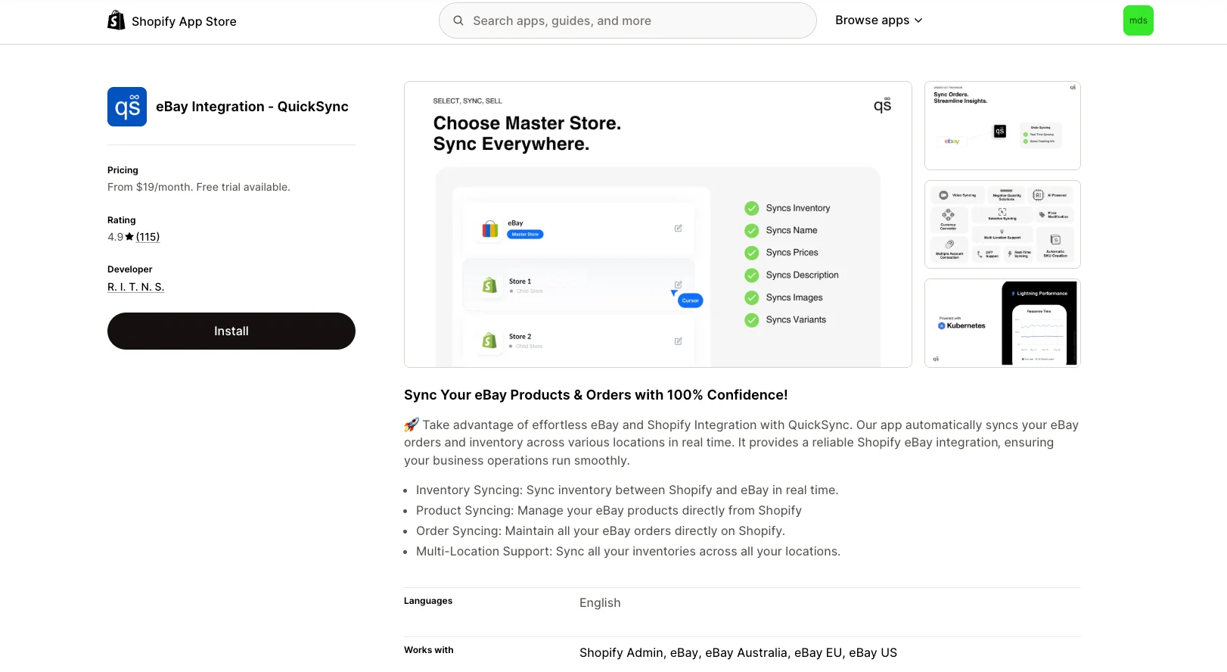The width and height of the screenshot is (1227, 672).
Task: Select the English language value
Action: click(x=600, y=603)
